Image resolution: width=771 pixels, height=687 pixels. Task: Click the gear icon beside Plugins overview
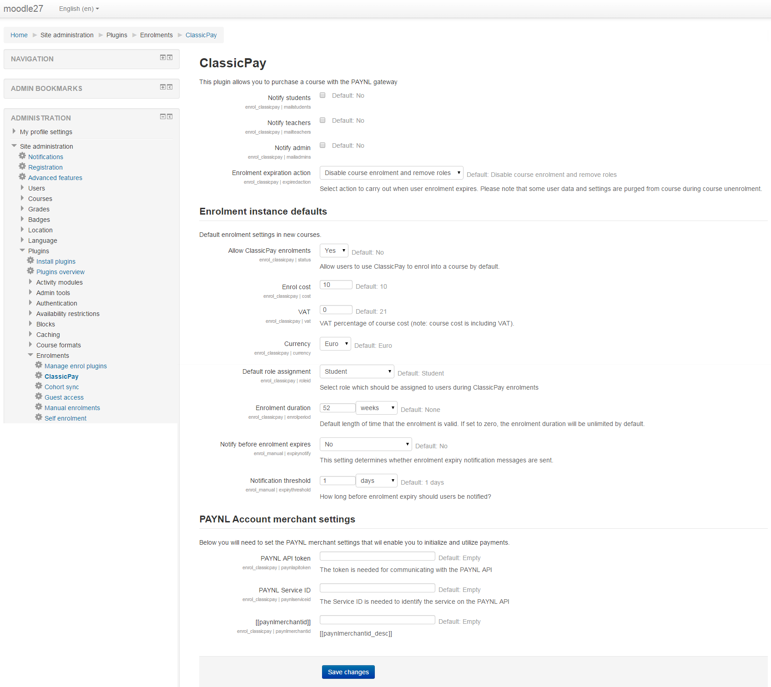[30, 271]
